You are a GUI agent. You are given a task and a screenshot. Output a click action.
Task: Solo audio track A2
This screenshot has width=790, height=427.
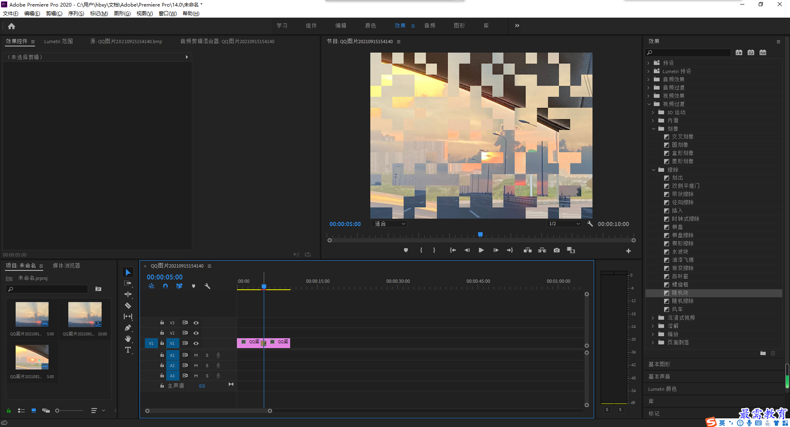point(207,365)
